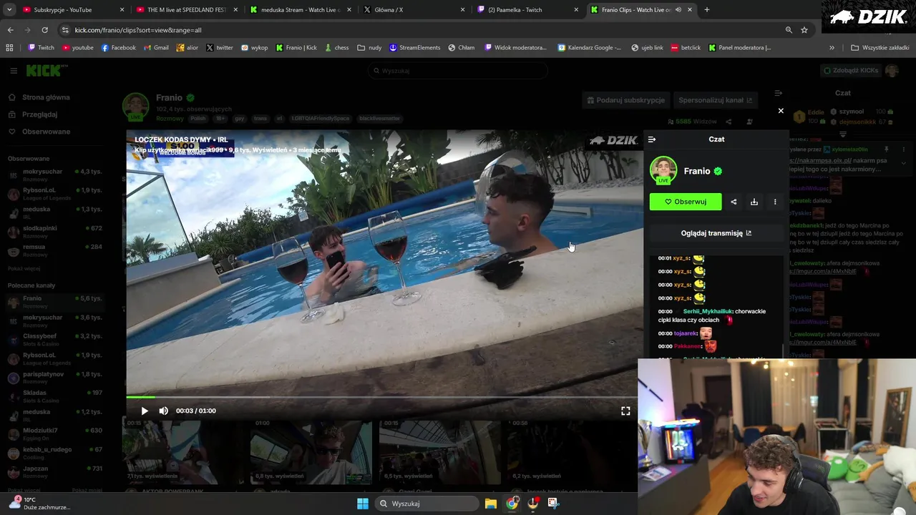Switch to Paamelka - Twitch tab
916x515 pixels.
(527, 10)
